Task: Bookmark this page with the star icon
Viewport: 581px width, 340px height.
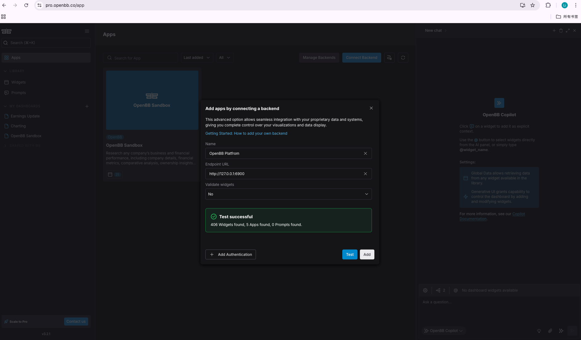Action: coord(532,5)
